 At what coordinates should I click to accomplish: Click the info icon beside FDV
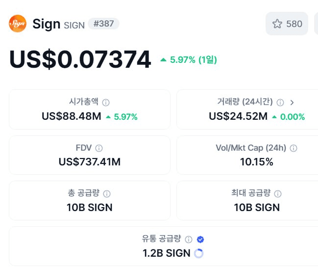pyautogui.click(x=99, y=148)
